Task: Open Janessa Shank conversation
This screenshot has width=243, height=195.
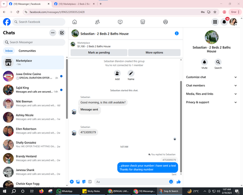Action: point(33,172)
